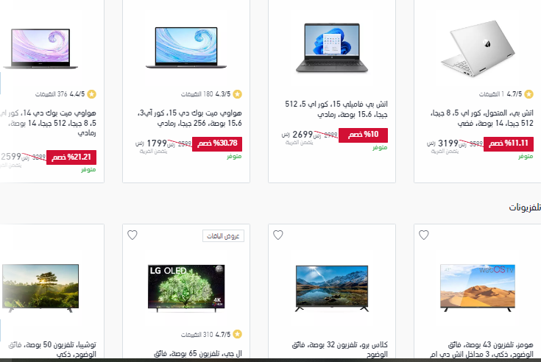Click star rating icon for Huawei MateBook D15
Viewport: 541px width, 362px height.
click(x=237, y=94)
